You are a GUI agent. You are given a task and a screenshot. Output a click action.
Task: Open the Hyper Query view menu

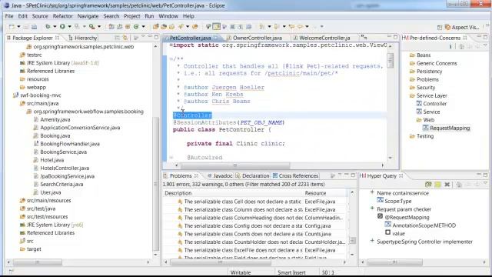[485, 184]
